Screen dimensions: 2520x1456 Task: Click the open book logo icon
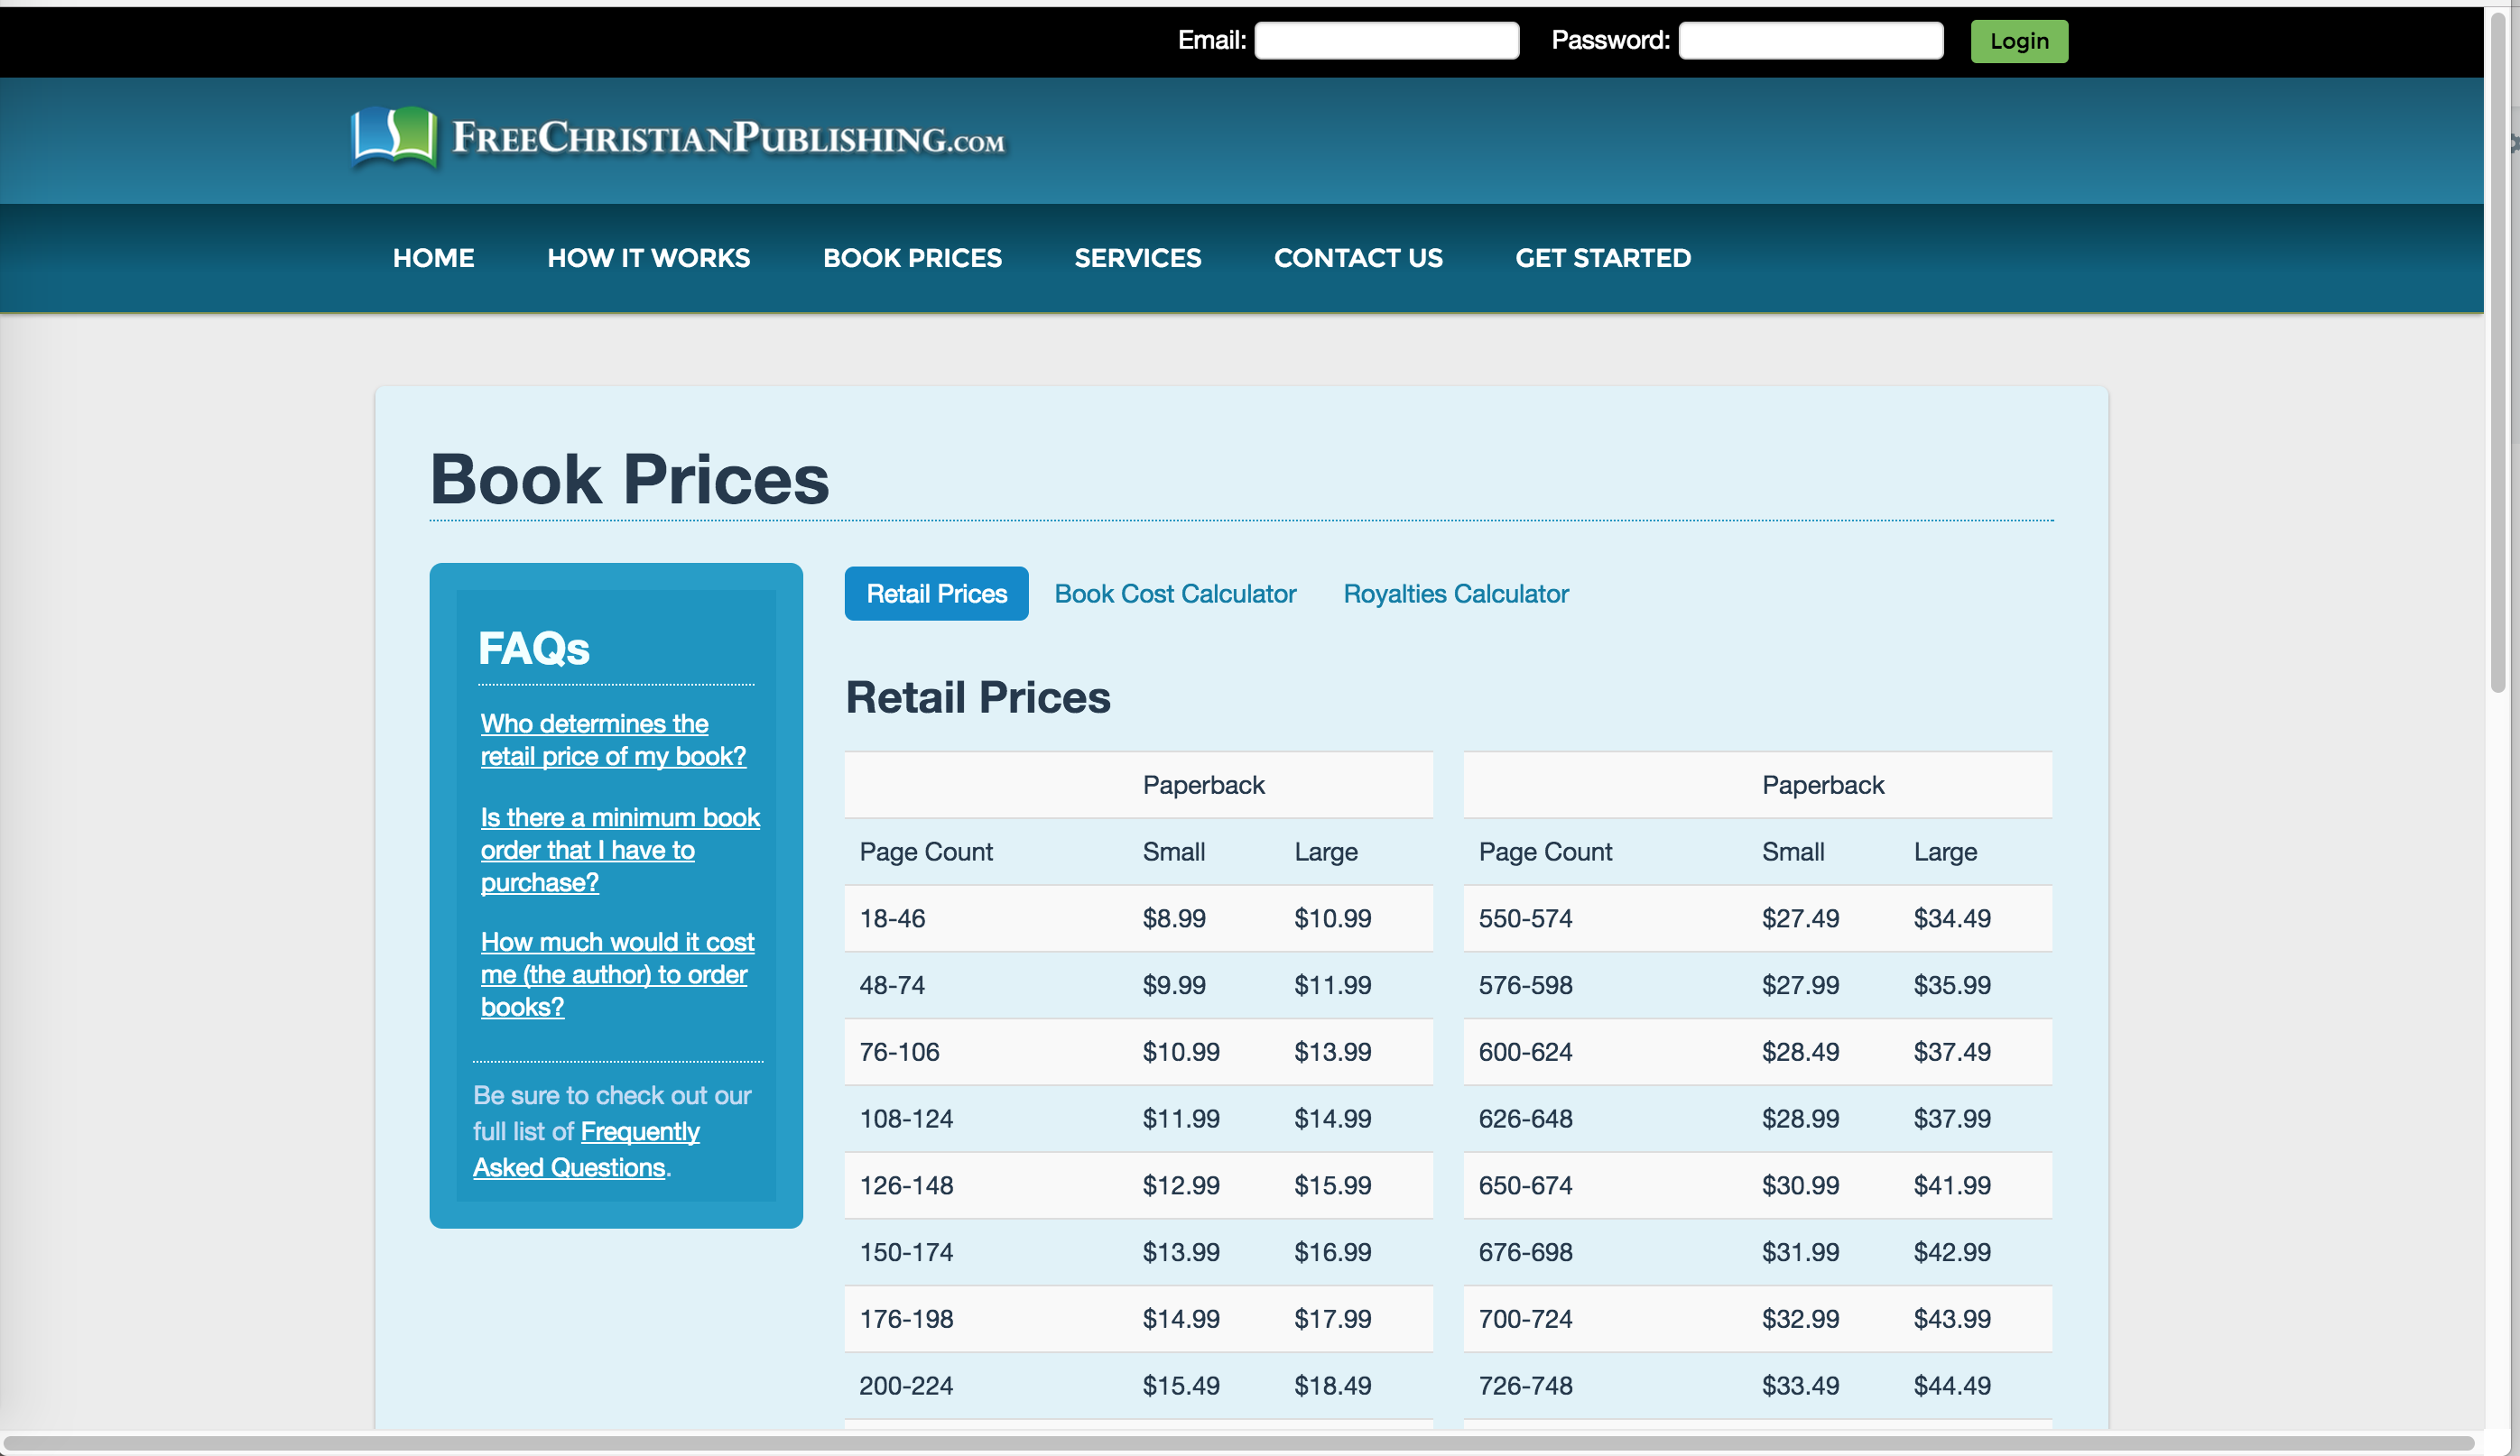coord(394,137)
